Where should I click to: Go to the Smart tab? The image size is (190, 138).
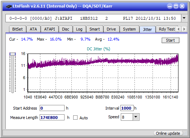tap(94, 29)
